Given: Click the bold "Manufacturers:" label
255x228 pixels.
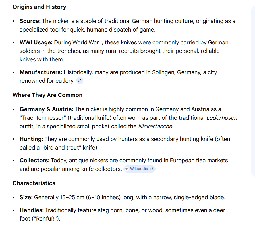Looking at the screenshot, I should [41, 72].
